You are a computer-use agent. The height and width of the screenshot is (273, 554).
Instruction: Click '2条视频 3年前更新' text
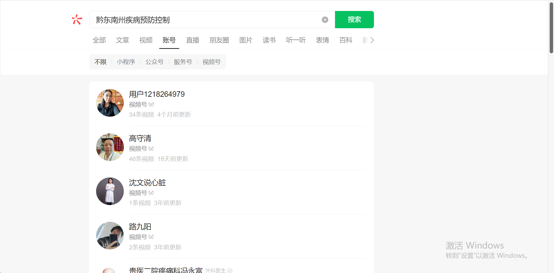(155, 247)
